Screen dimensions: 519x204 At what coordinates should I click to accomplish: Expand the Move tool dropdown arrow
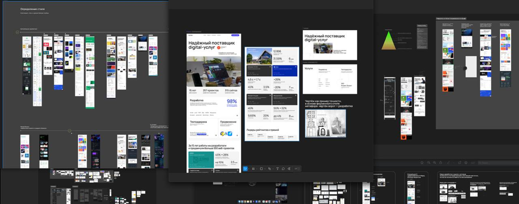click(248, 169)
